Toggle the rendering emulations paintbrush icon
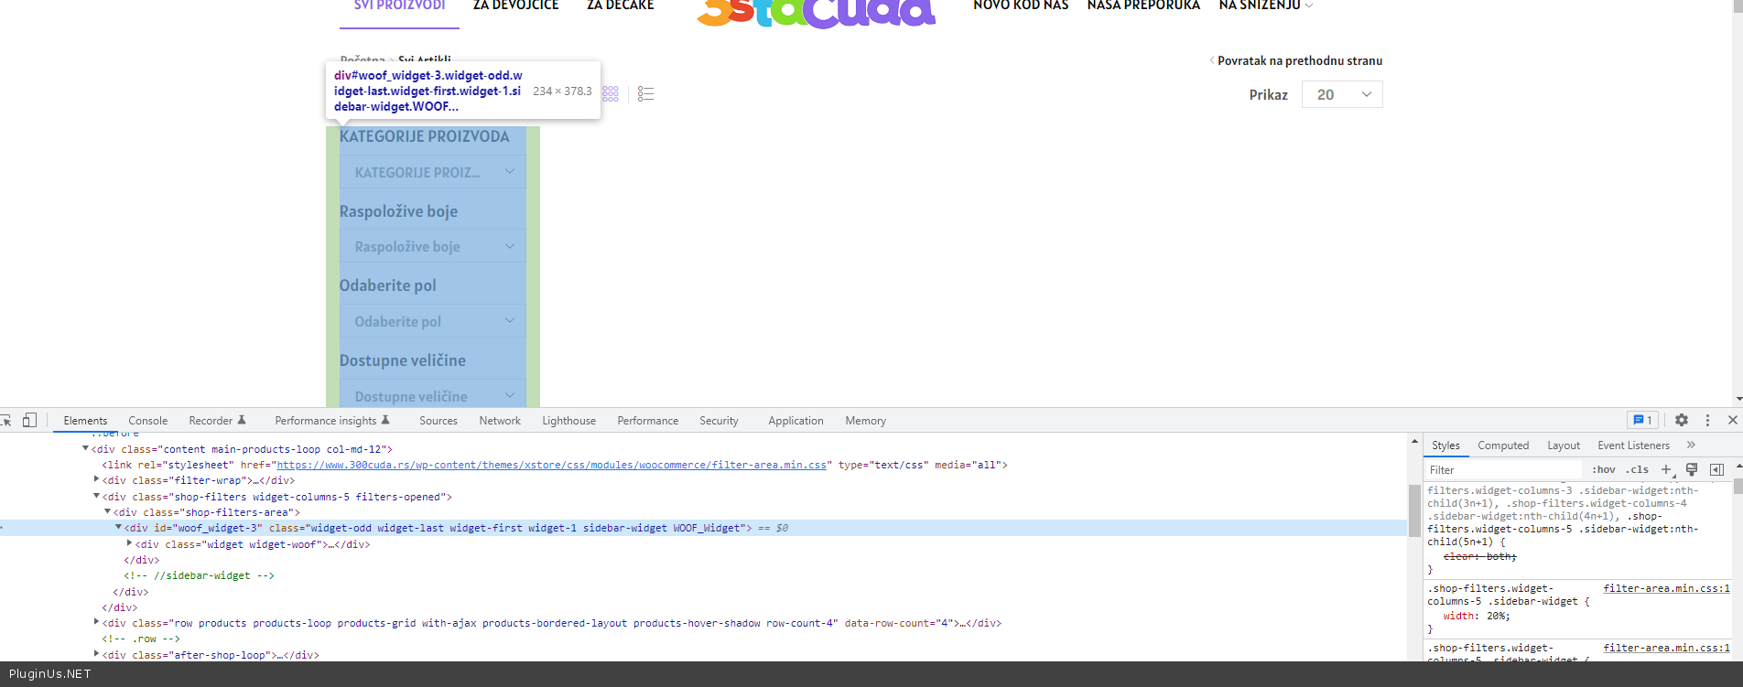This screenshot has height=687, width=1743. [1692, 469]
